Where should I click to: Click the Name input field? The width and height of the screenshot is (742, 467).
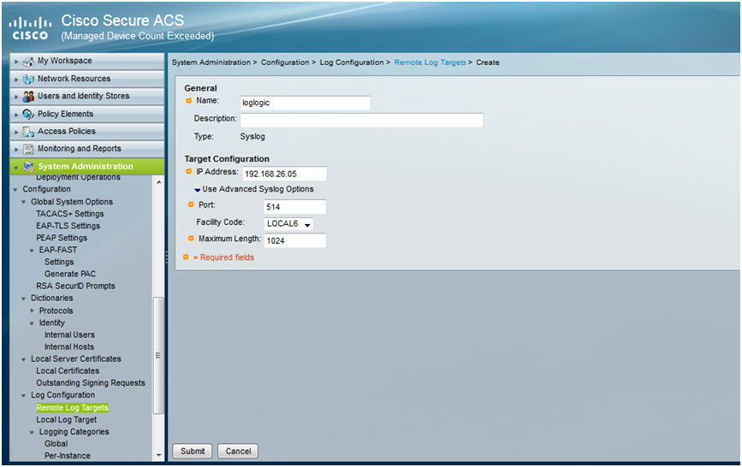(306, 103)
